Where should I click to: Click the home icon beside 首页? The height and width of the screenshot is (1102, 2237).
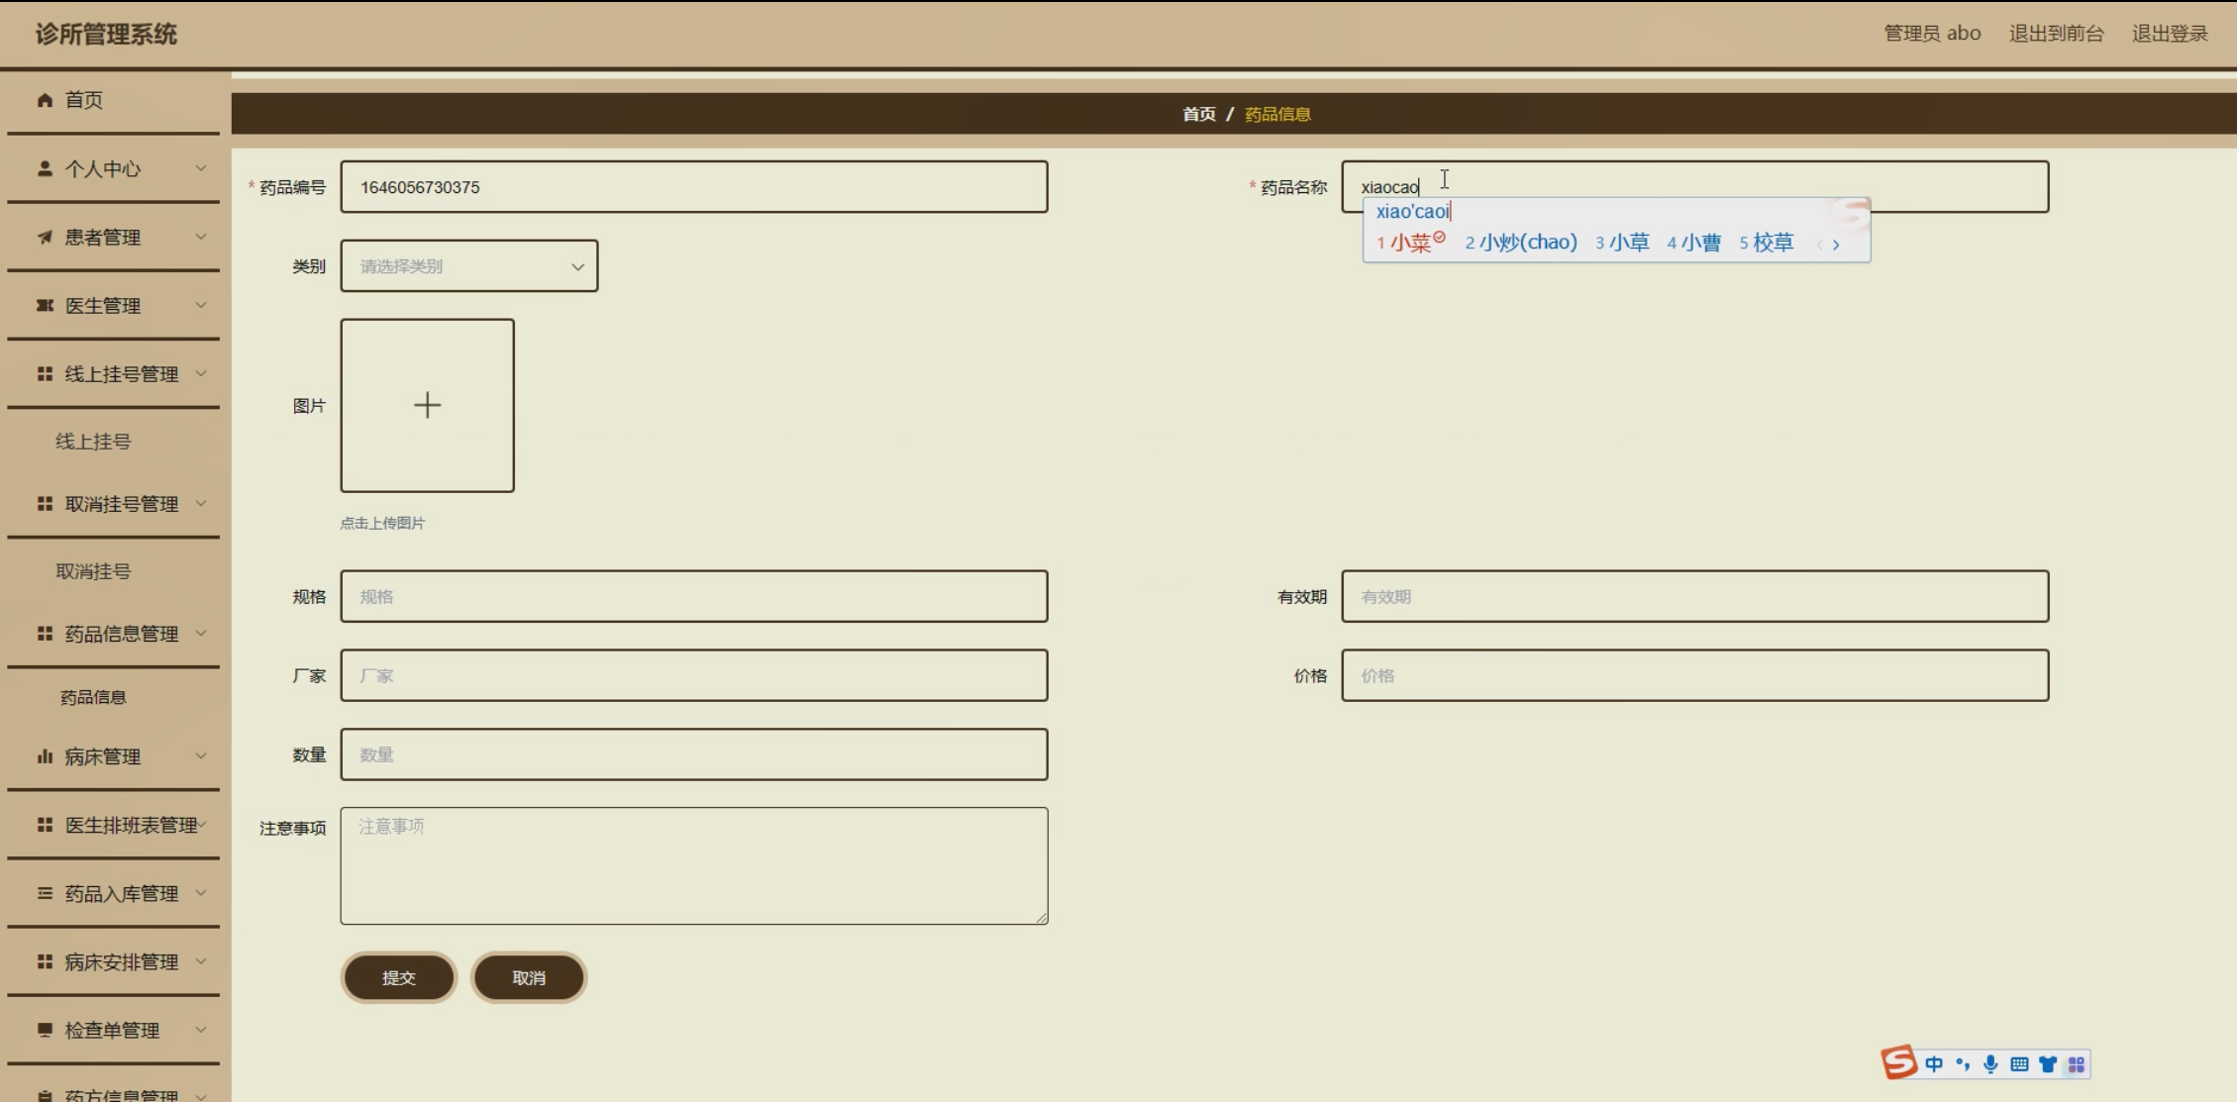point(45,100)
